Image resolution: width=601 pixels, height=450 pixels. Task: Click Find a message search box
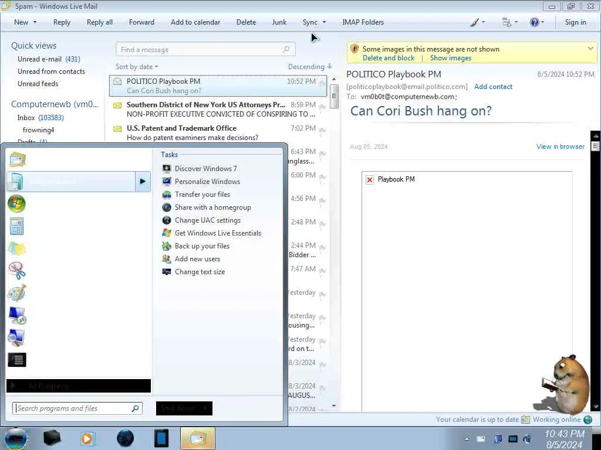click(205, 49)
